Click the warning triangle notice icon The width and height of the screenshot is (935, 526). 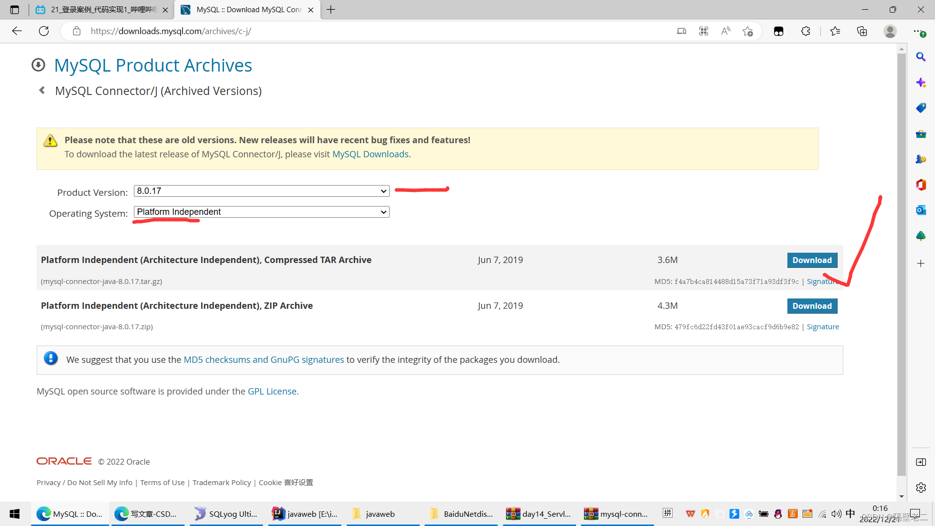tap(50, 141)
